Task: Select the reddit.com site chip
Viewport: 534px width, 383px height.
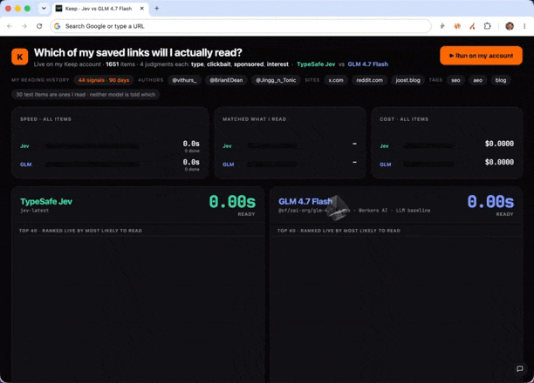Action: click(369, 80)
